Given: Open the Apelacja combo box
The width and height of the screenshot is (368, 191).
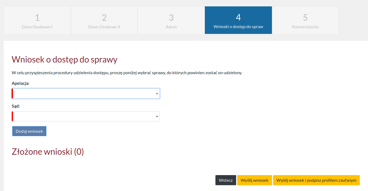Looking at the screenshot, I should (82, 94).
